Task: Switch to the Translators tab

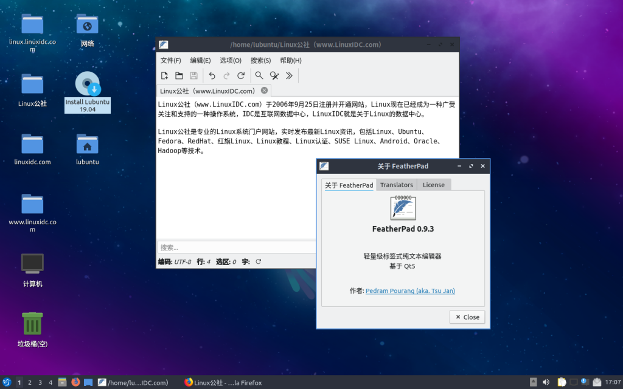Action: pos(396,185)
